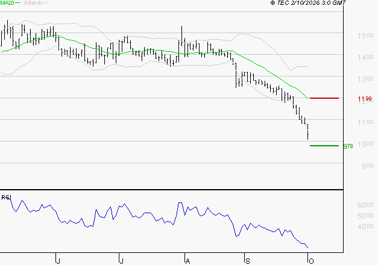Click the RSI 6000 axis label
This screenshot has width=378, height=265.
(365, 205)
